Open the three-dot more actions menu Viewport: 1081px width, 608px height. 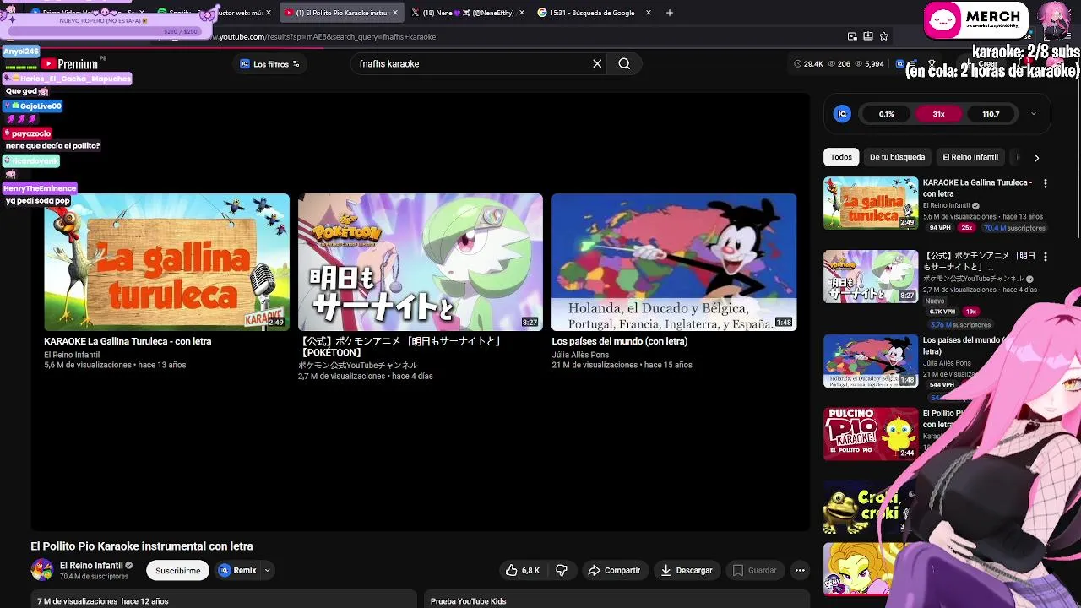[800, 571]
